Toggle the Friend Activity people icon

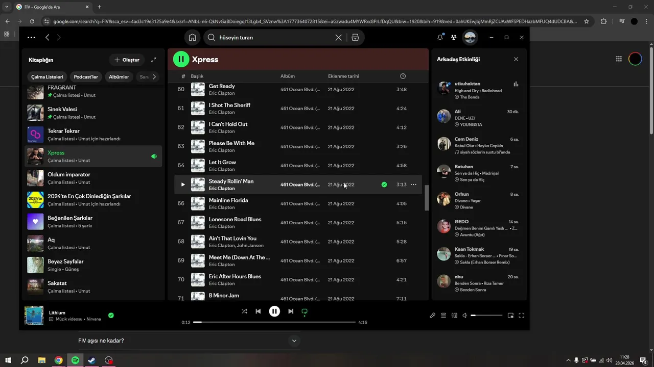pos(453,37)
